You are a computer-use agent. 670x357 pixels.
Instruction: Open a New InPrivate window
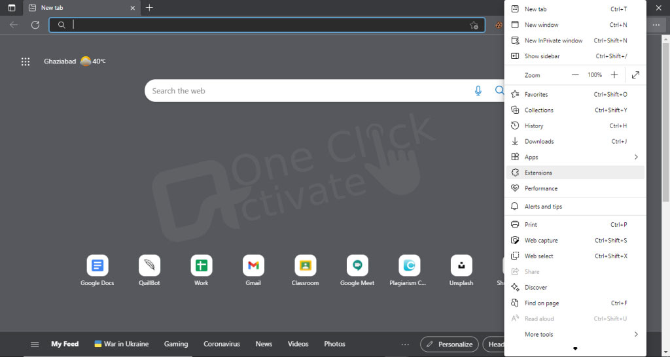point(575,41)
